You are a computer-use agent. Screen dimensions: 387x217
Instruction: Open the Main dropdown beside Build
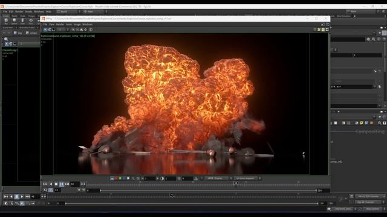click(x=95, y=11)
